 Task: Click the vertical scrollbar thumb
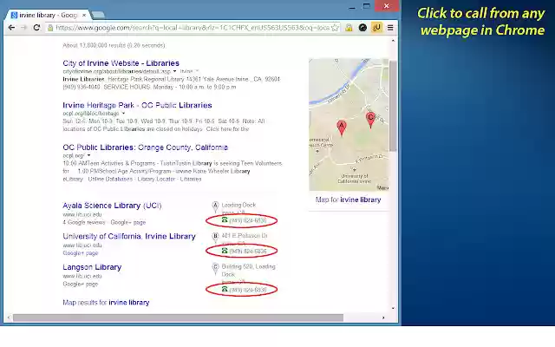[x=393, y=106]
